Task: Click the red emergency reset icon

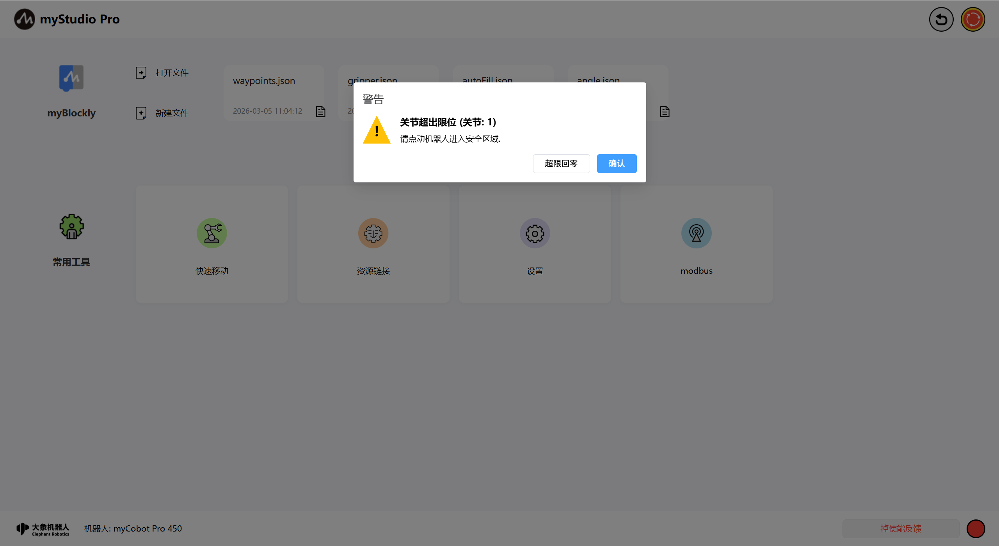Action: point(972,19)
